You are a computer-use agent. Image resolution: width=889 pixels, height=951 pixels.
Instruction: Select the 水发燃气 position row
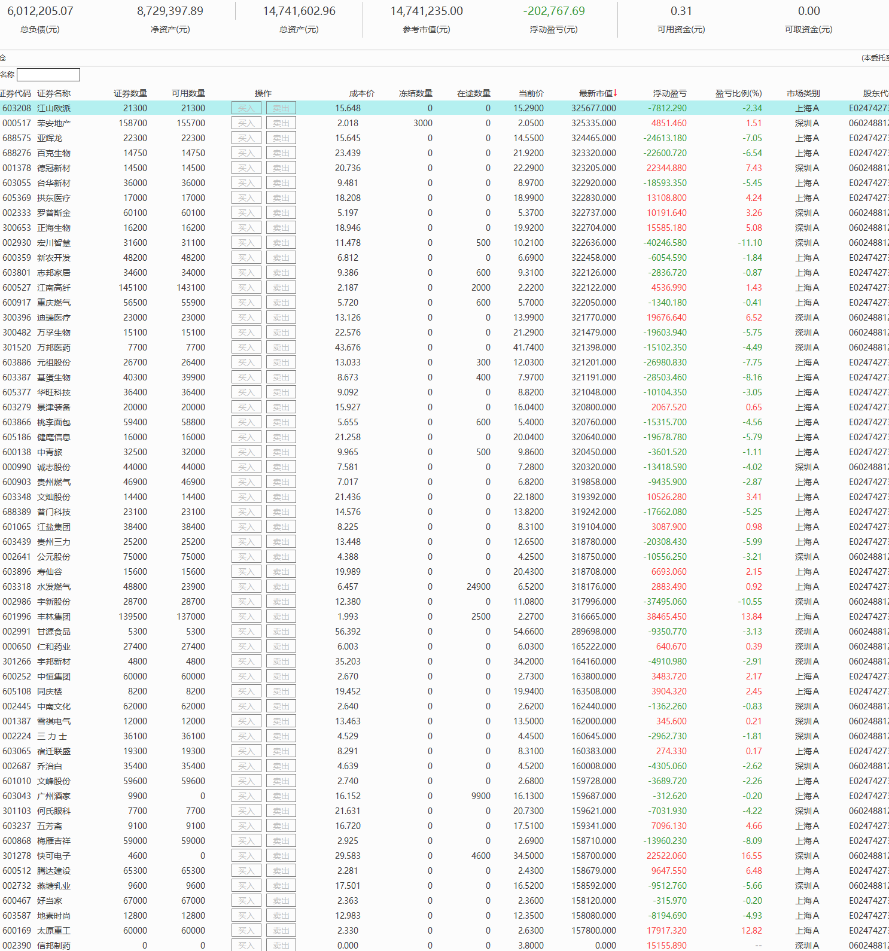coord(54,587)
